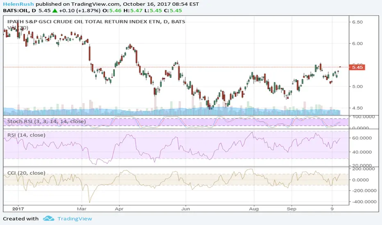This screenshot has height=225, width=382.
Task: Click the O:5.46 open value
Action: [x=112, y=11]
